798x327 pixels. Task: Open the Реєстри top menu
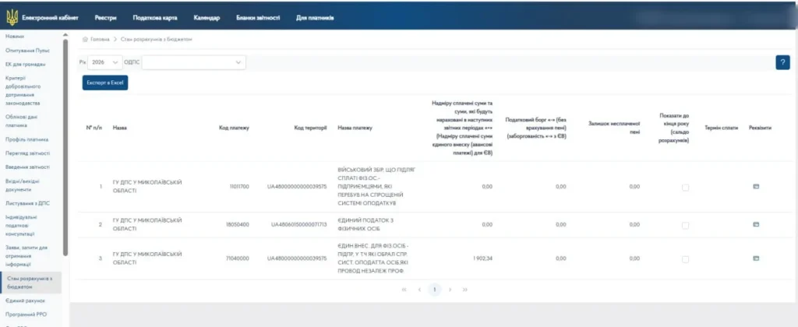click(105, 18)
